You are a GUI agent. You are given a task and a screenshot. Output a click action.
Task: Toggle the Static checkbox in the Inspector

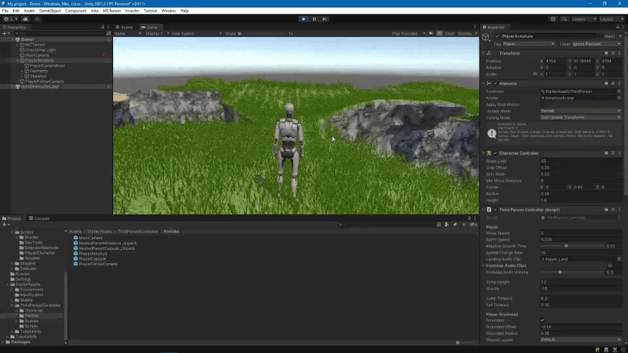600,36
